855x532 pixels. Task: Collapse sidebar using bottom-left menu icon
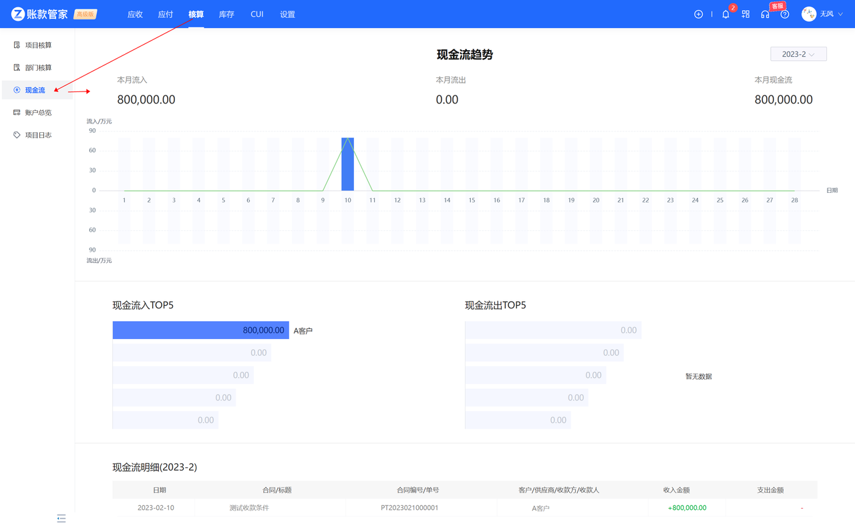click(x=61, y=519)
